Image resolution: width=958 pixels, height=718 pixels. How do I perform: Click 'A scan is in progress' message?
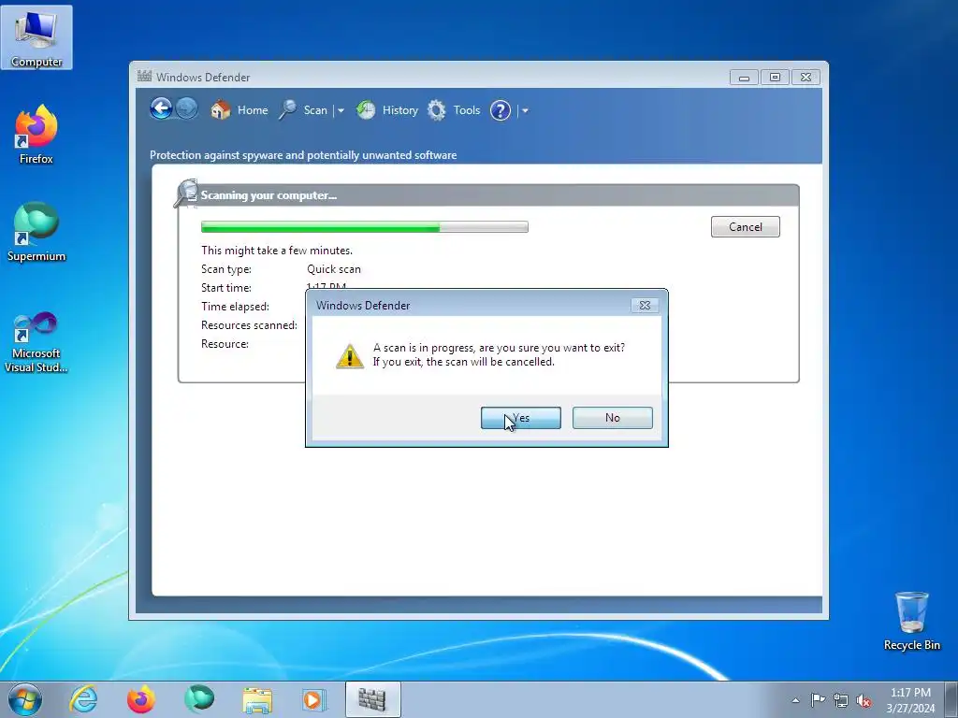(x=500, y=354)
